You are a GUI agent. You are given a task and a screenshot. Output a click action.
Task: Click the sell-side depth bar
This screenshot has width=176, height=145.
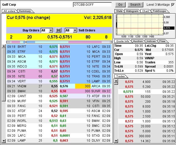69,42
